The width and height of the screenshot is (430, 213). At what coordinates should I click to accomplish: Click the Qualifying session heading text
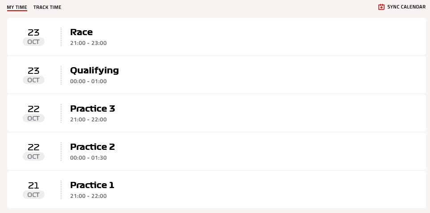pos(94,71)
